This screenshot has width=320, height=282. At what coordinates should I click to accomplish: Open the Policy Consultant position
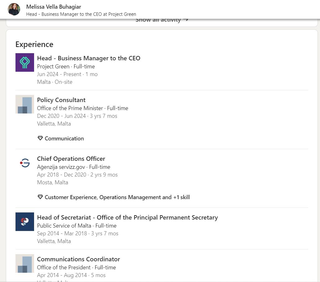click(61, 100)
